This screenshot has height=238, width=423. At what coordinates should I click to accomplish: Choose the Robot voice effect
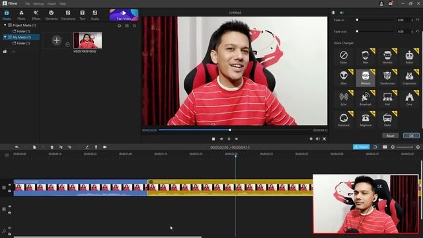point(409,57)
